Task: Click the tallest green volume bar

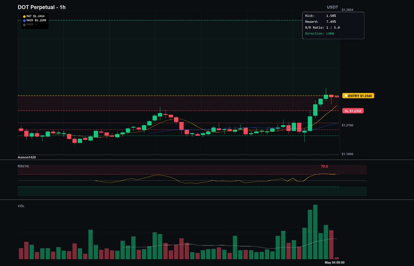Action: 315,232
